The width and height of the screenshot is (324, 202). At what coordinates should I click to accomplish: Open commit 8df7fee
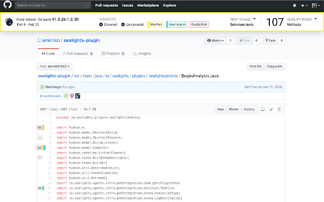pyautogui.click(x=250, y=87)
